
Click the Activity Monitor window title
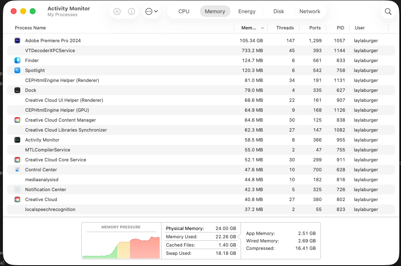point(69,8)
